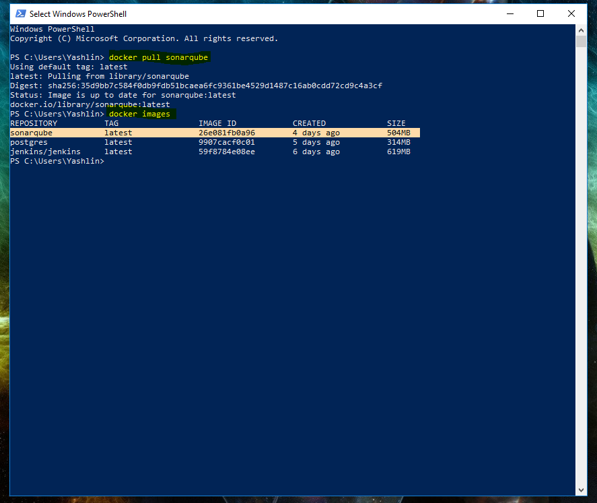Click the 'docker images' command text
This screenshot has height=503, width=597.
(x=139, y=114)
